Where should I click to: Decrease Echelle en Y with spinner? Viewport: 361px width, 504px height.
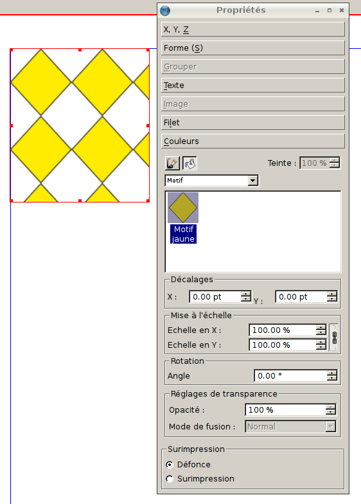pos(321,348)
